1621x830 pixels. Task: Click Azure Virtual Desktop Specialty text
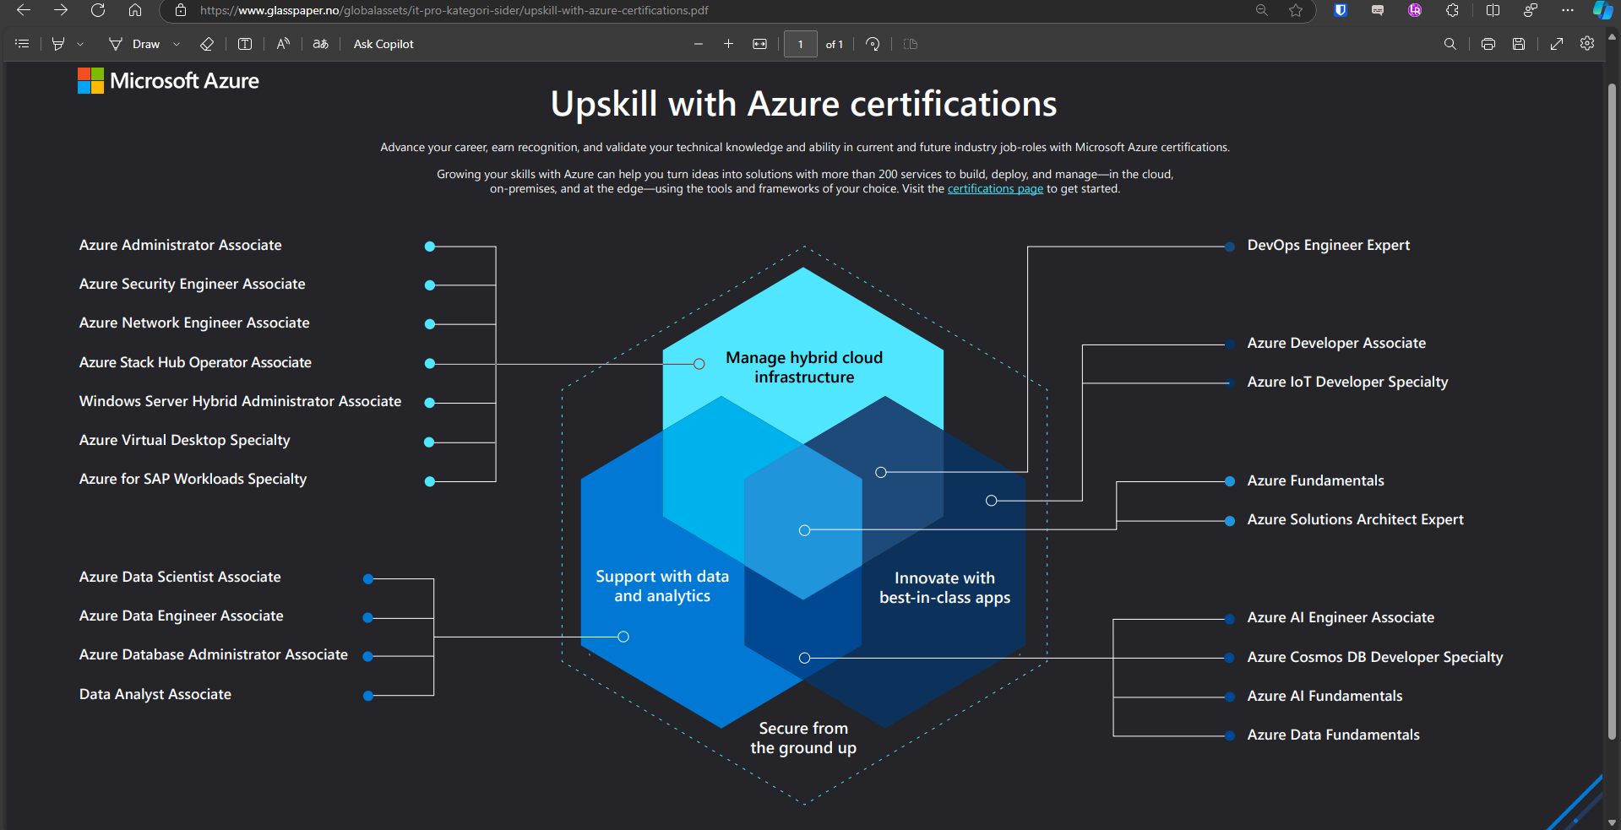(185, 440)
